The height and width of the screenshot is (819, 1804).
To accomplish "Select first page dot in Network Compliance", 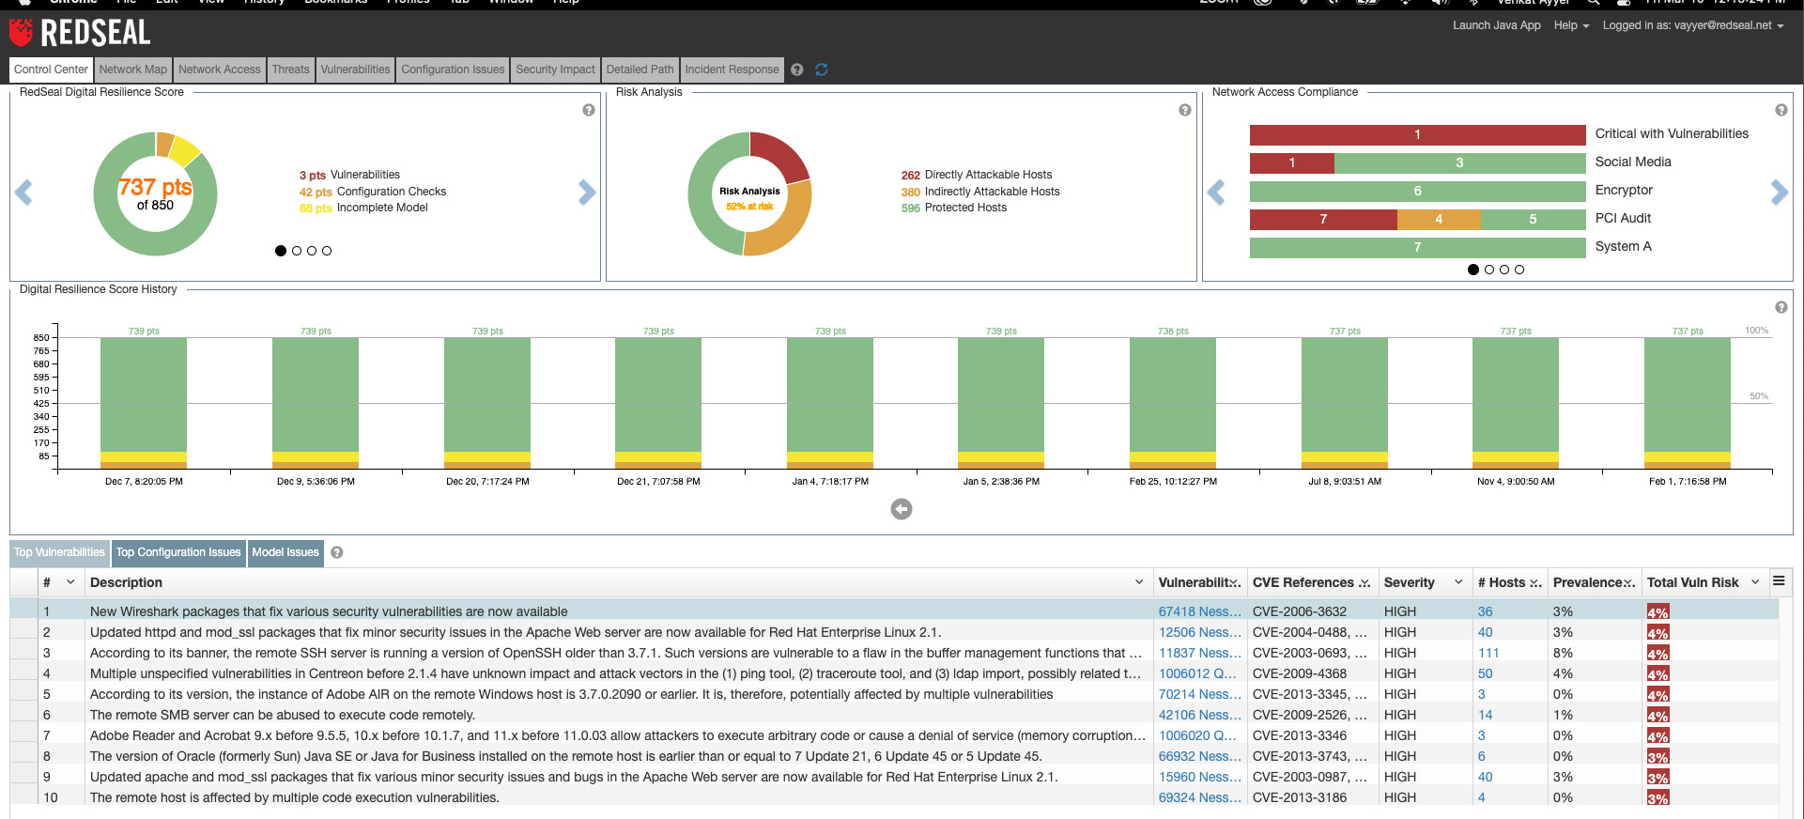I will [1473, 270].
